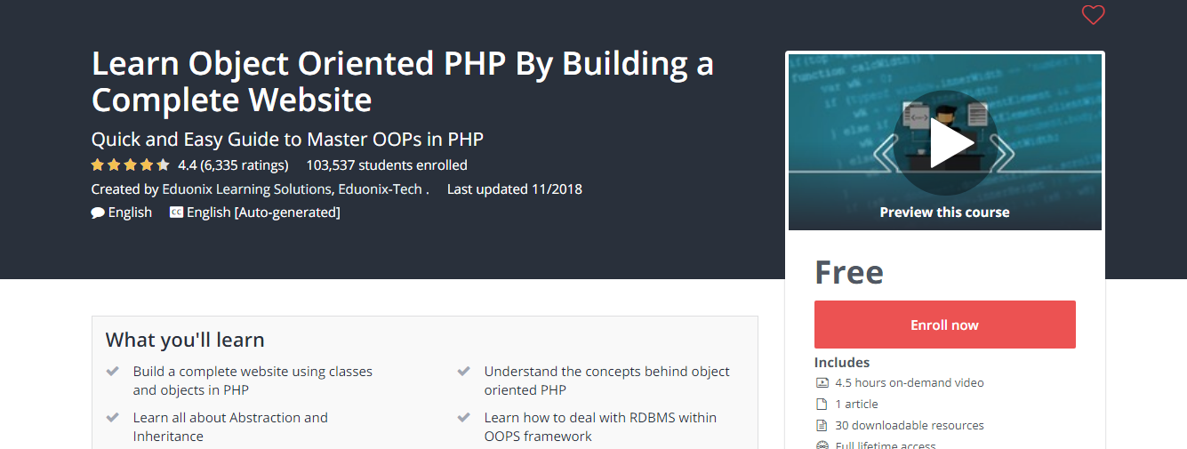Click the article document icon under Includes

click(x=822, y=405)
